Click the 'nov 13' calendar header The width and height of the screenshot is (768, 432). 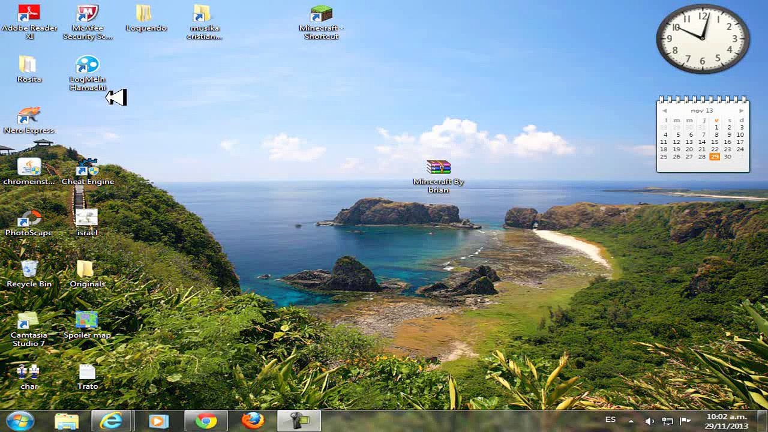click(702, 111)
